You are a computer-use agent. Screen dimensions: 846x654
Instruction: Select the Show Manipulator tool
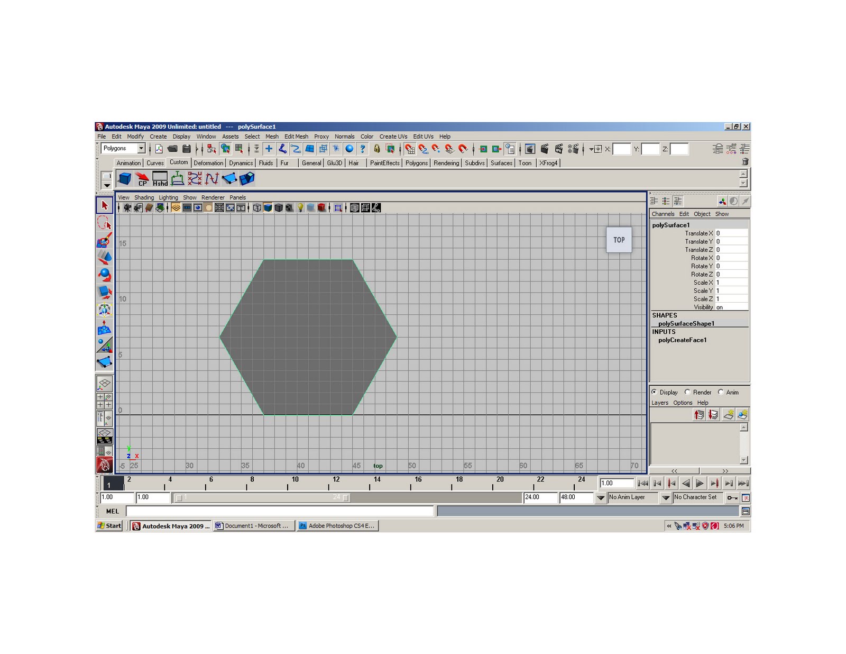point(104,345)
